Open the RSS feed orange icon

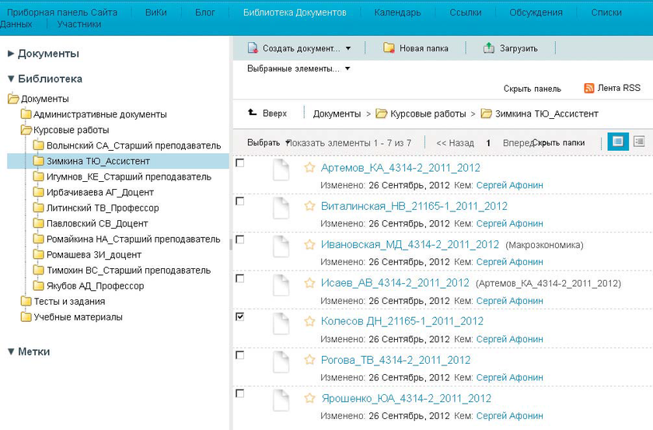click(589, 89)
